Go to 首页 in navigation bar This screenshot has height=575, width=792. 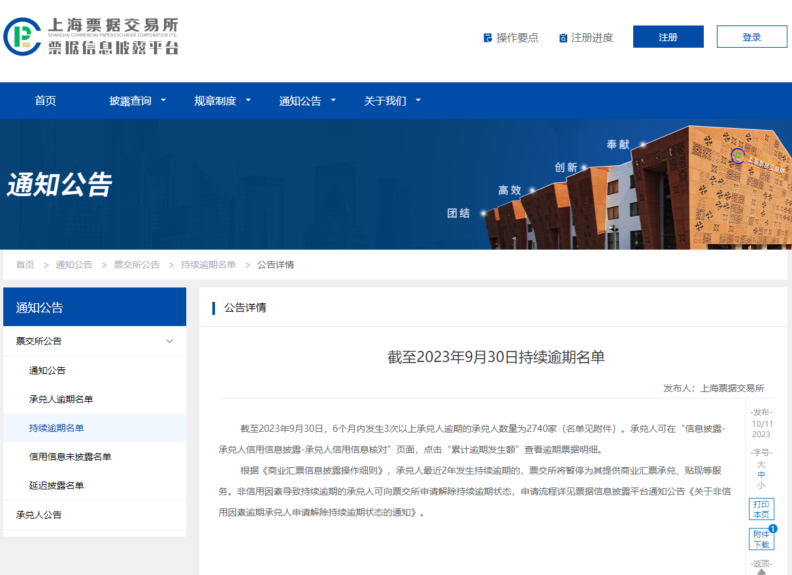(x=45, y=101)
